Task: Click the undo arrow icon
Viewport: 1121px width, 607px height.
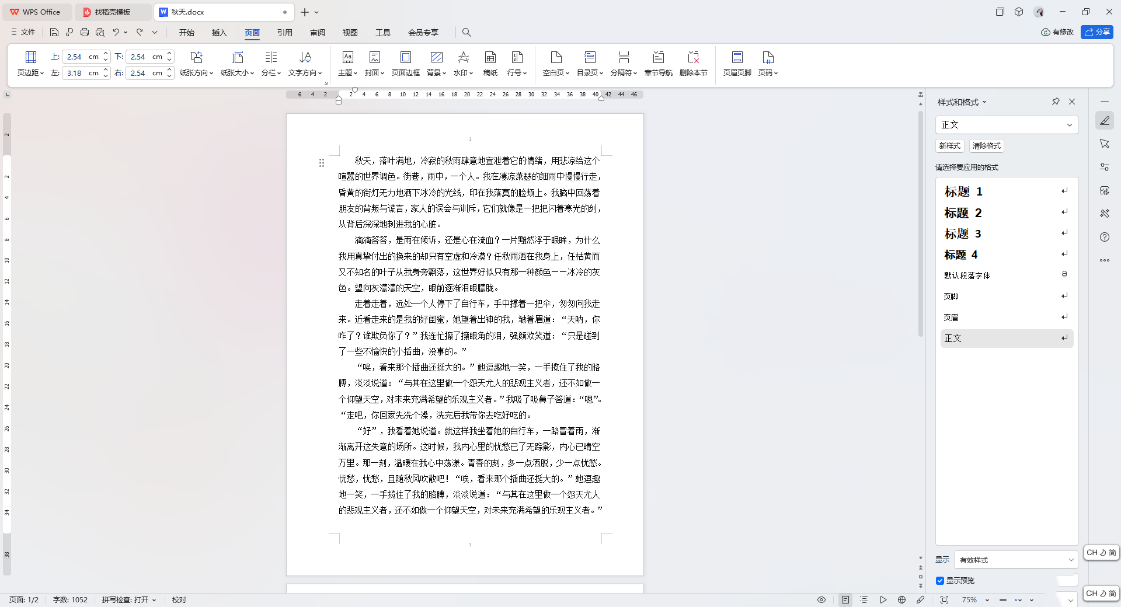Action: (x=116, y=32)
